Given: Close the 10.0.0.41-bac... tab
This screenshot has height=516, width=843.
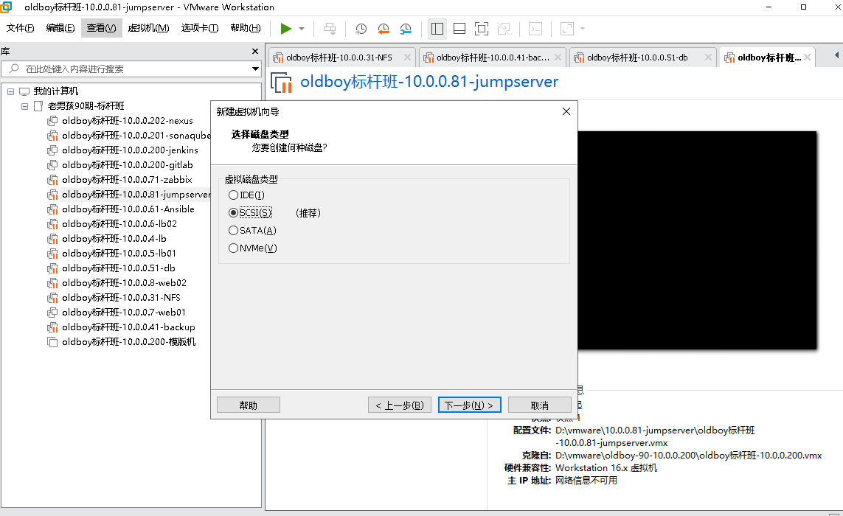Looking at the screenshot, I should pos(558,57).
